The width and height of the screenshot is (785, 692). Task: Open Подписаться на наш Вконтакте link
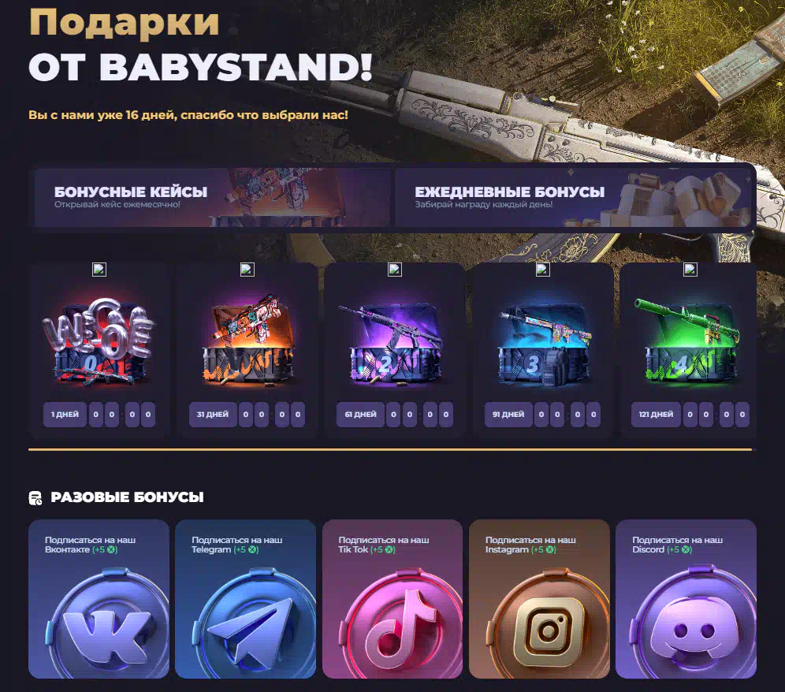(90, 545)
